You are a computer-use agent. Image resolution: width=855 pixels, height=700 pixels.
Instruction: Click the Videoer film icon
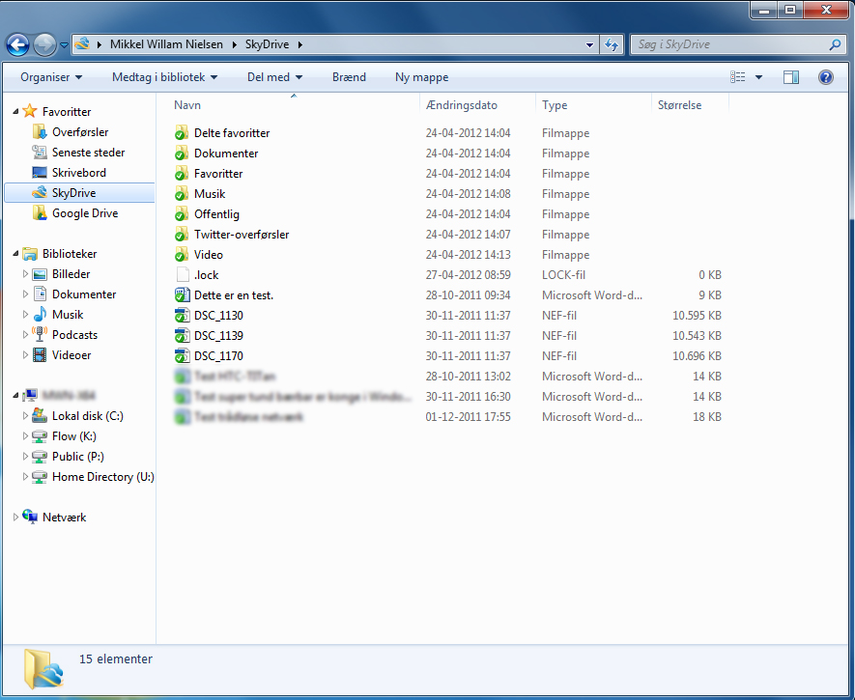coord(40,355)
